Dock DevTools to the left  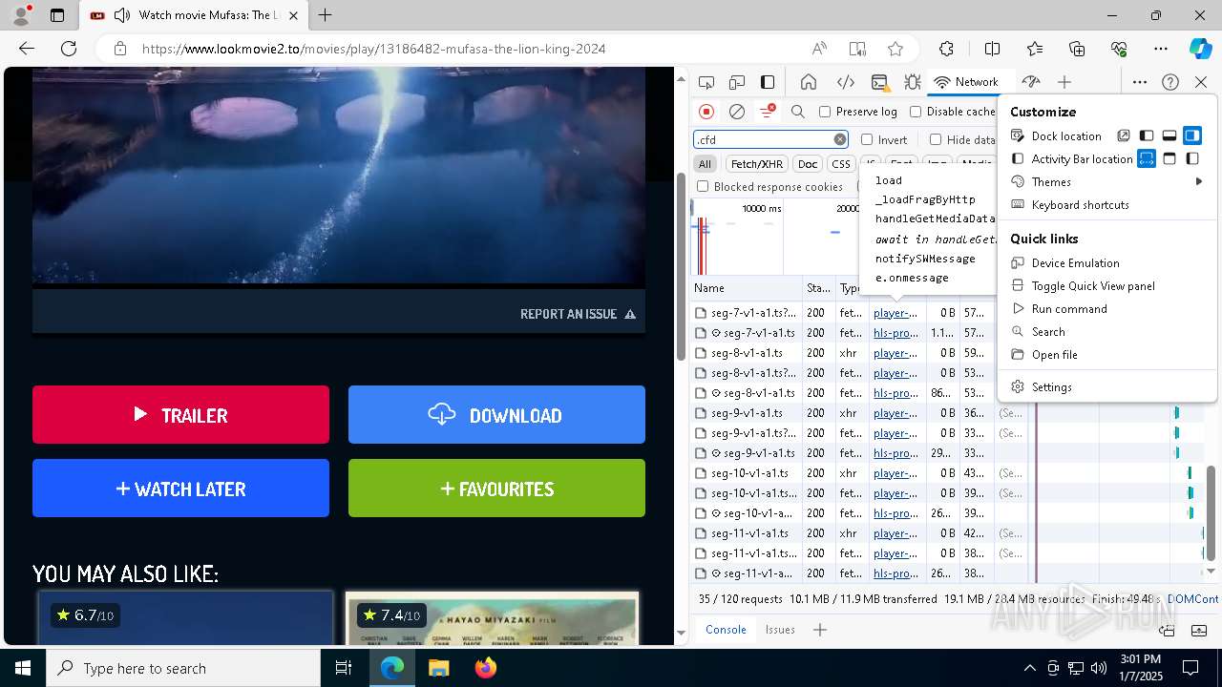click(1147, 135)
